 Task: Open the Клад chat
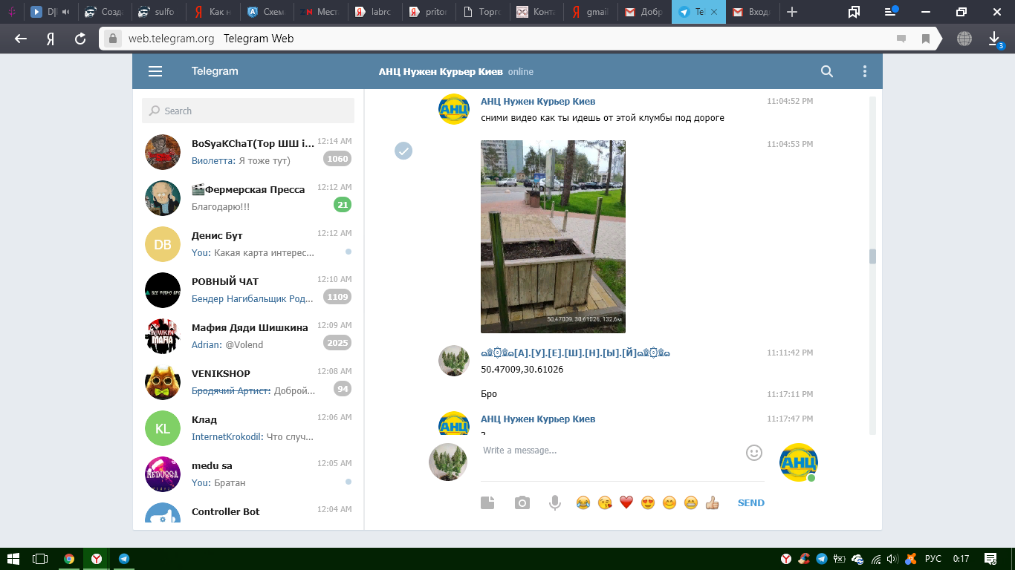(248, 428)
